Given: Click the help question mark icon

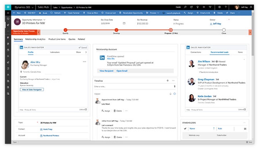Looking at the screenshot, I should click(226, 7).
